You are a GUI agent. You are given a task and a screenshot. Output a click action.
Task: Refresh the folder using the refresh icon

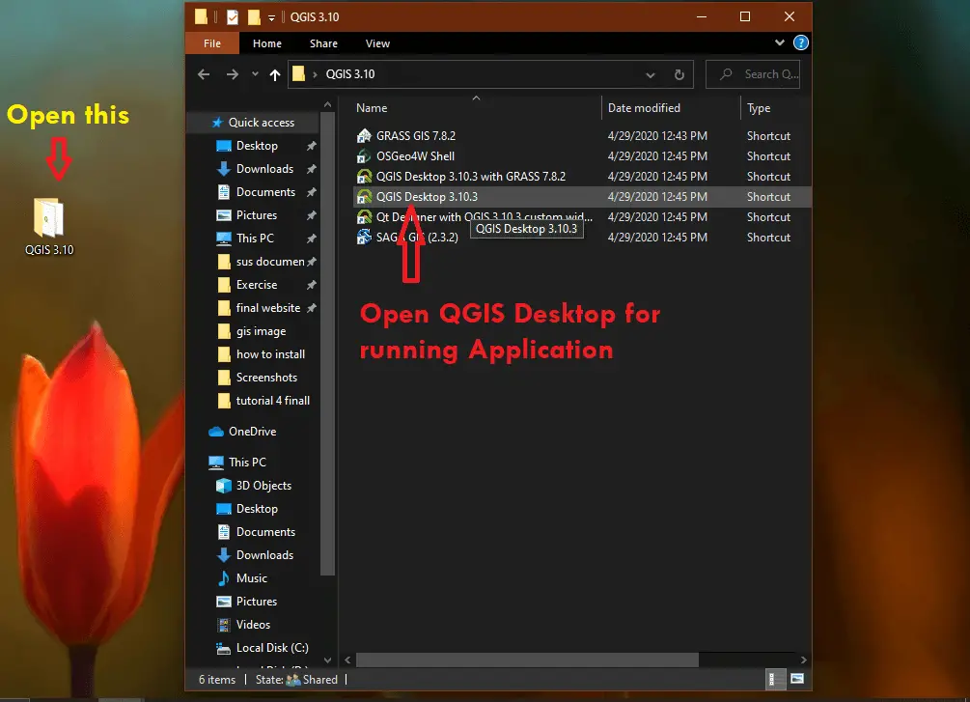click(679, 74)
